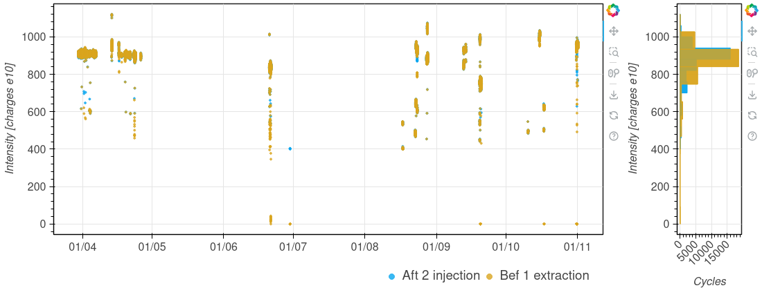Reset the histogram view
This screenshot has height=297, width=762.
coord(752,115)
